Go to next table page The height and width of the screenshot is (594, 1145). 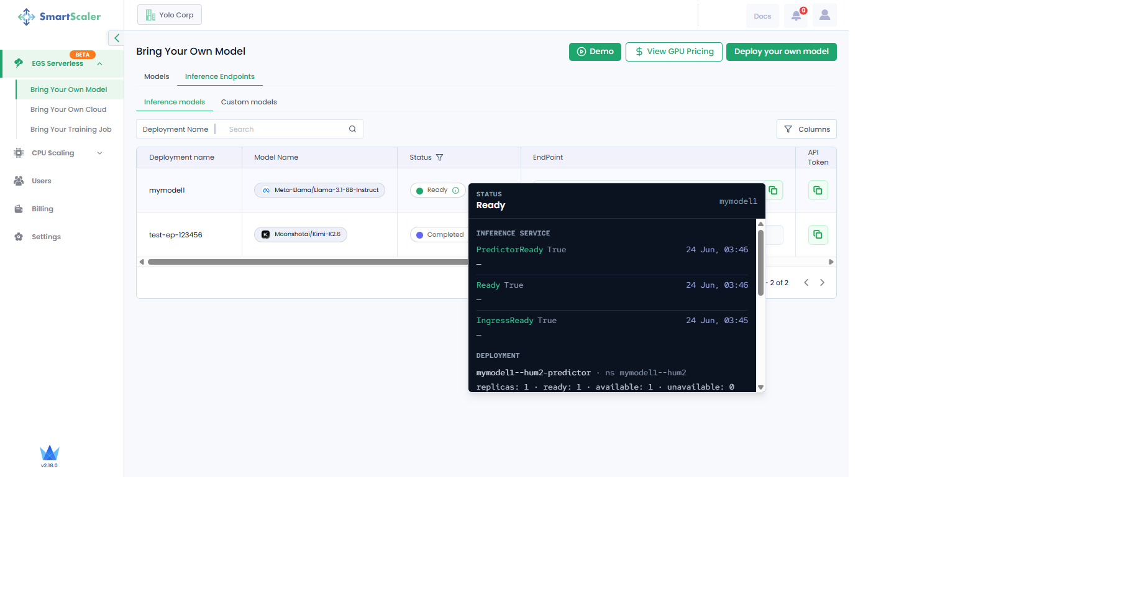(822, 283)
